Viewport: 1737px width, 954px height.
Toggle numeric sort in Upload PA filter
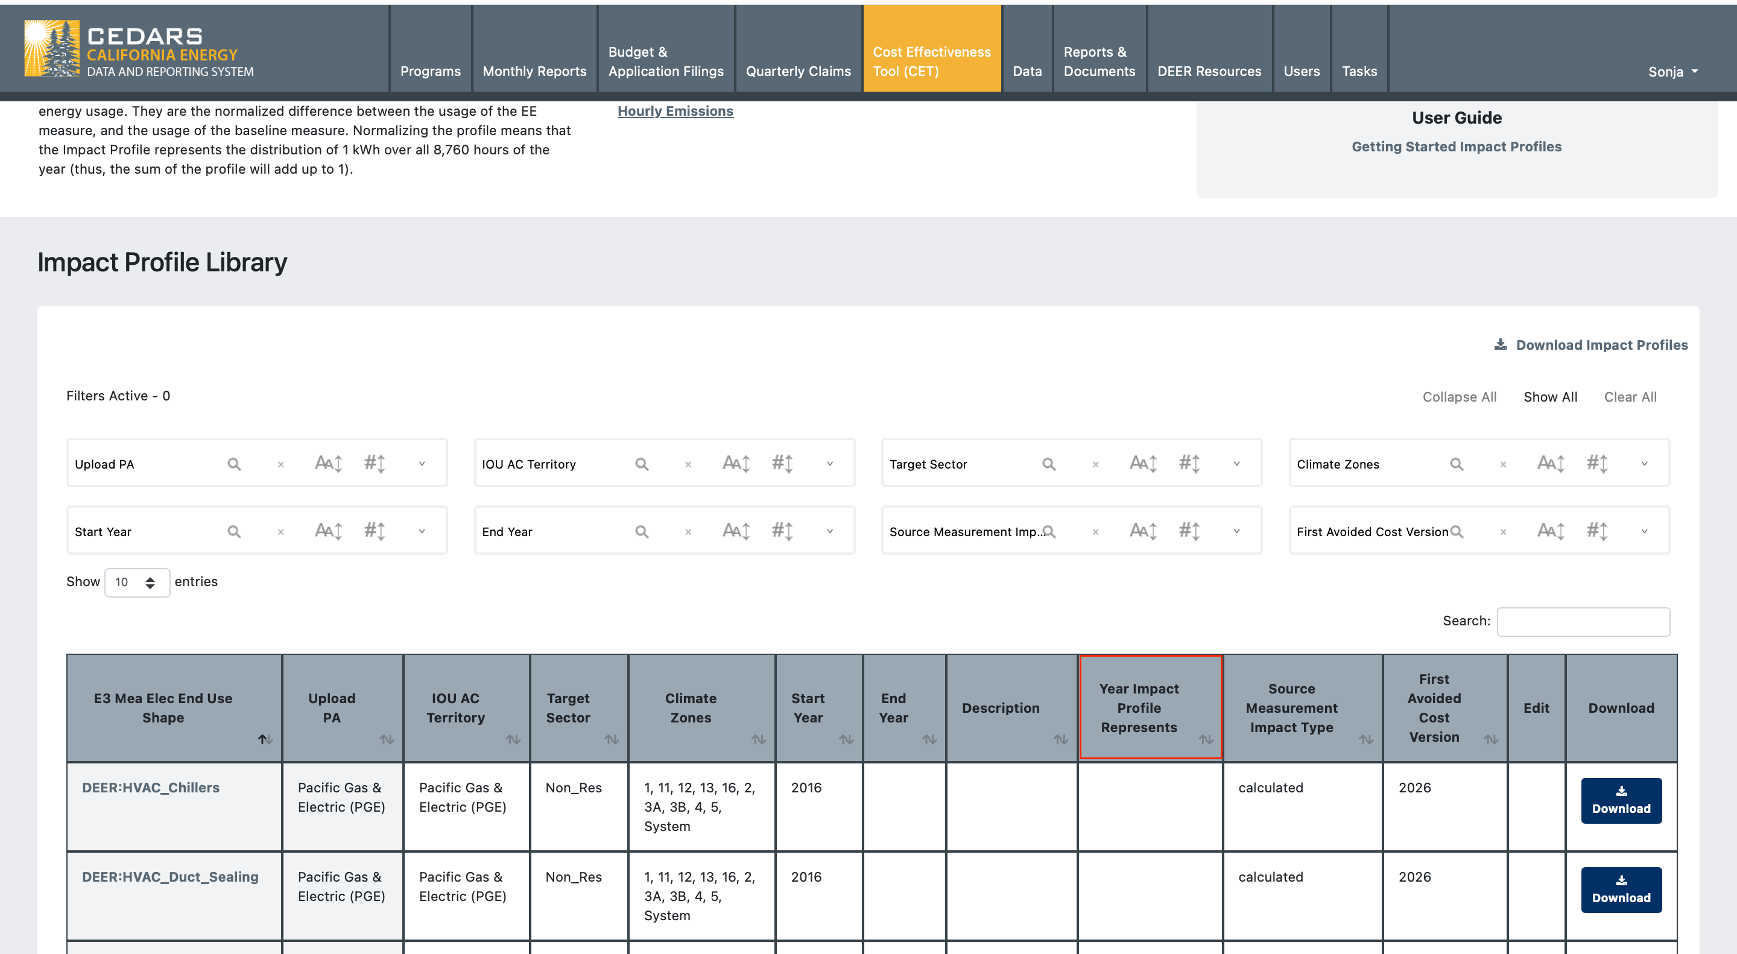(x=375, y=464)
